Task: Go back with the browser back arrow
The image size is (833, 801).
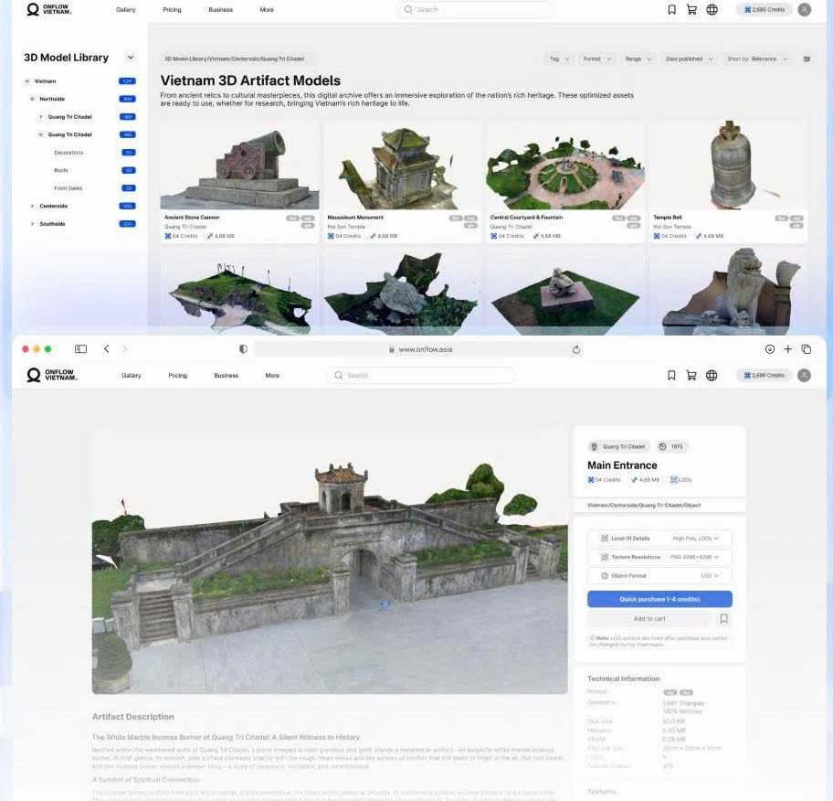Action: 106,349
